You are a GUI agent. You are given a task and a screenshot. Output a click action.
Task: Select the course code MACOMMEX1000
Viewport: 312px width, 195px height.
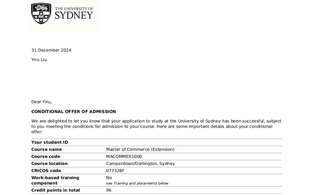124,157
